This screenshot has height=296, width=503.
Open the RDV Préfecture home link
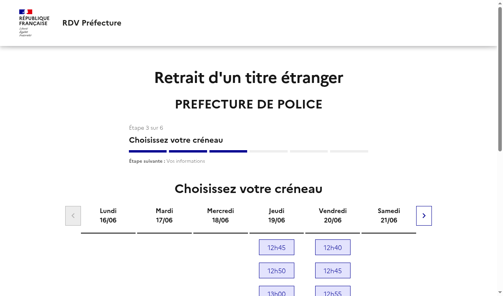click(x=92, y=23)
